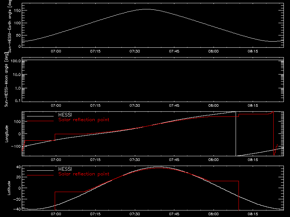Pick the -20 tick on Latitude axis

coord(17,199)
